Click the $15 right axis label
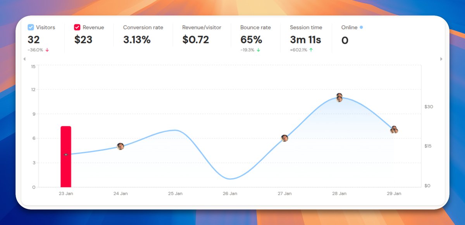465x225 pixels. pos(428,146)
